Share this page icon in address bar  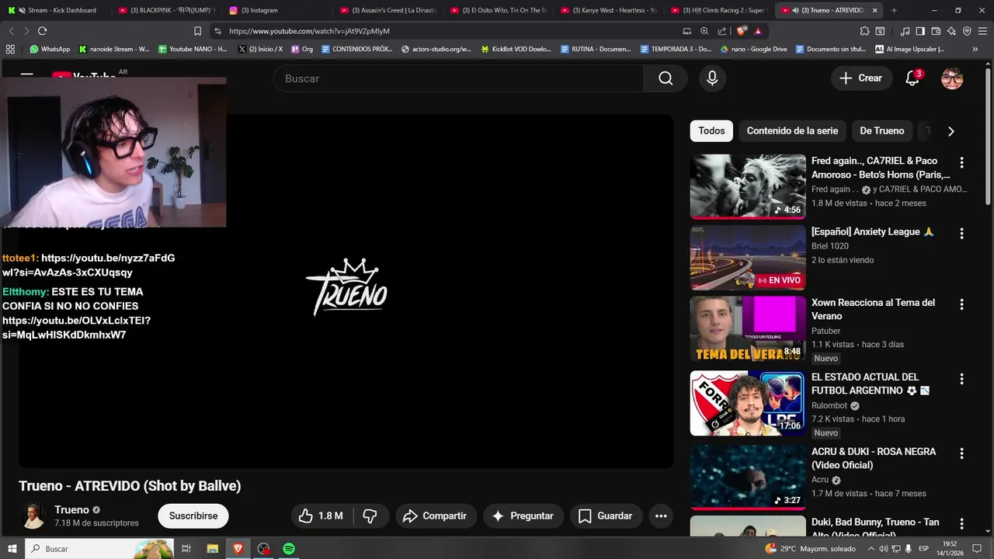[722, 31]
